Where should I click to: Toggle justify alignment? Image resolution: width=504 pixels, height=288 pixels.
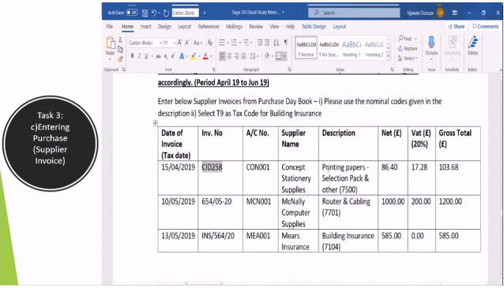pyautogui.click(x=243, y=56)
